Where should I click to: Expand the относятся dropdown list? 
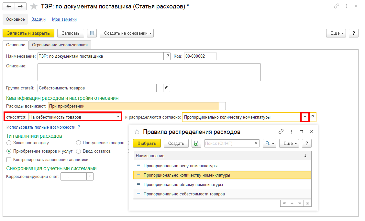pyautogui.click(x=118, y=117)
